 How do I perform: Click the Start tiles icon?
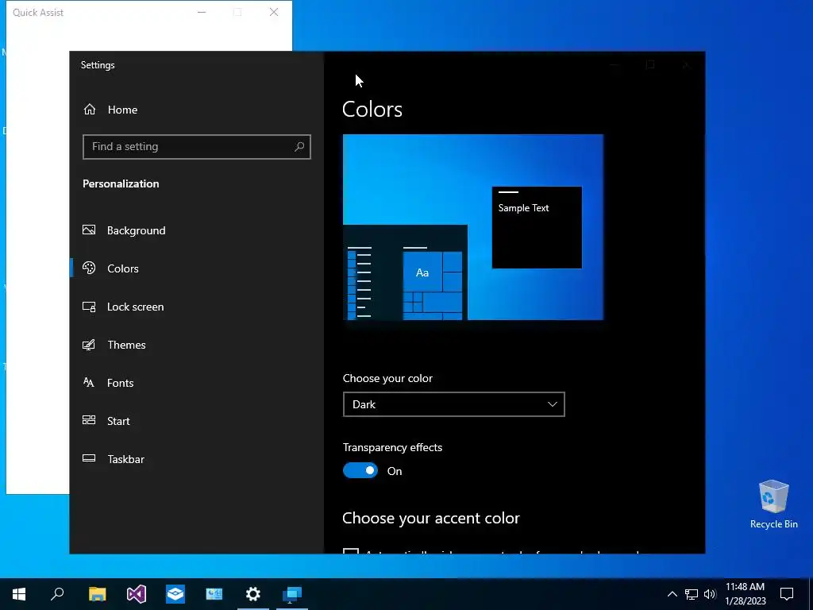[89, 420]
